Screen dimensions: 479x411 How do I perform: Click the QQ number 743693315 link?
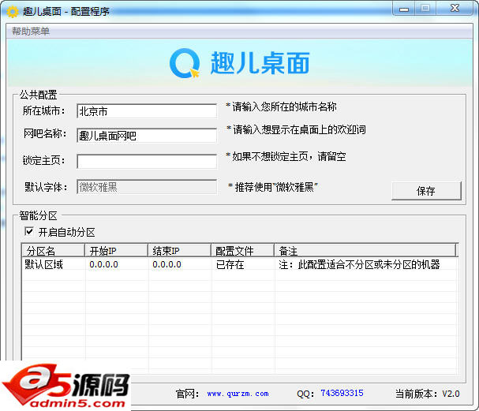[x=342, y=393]
